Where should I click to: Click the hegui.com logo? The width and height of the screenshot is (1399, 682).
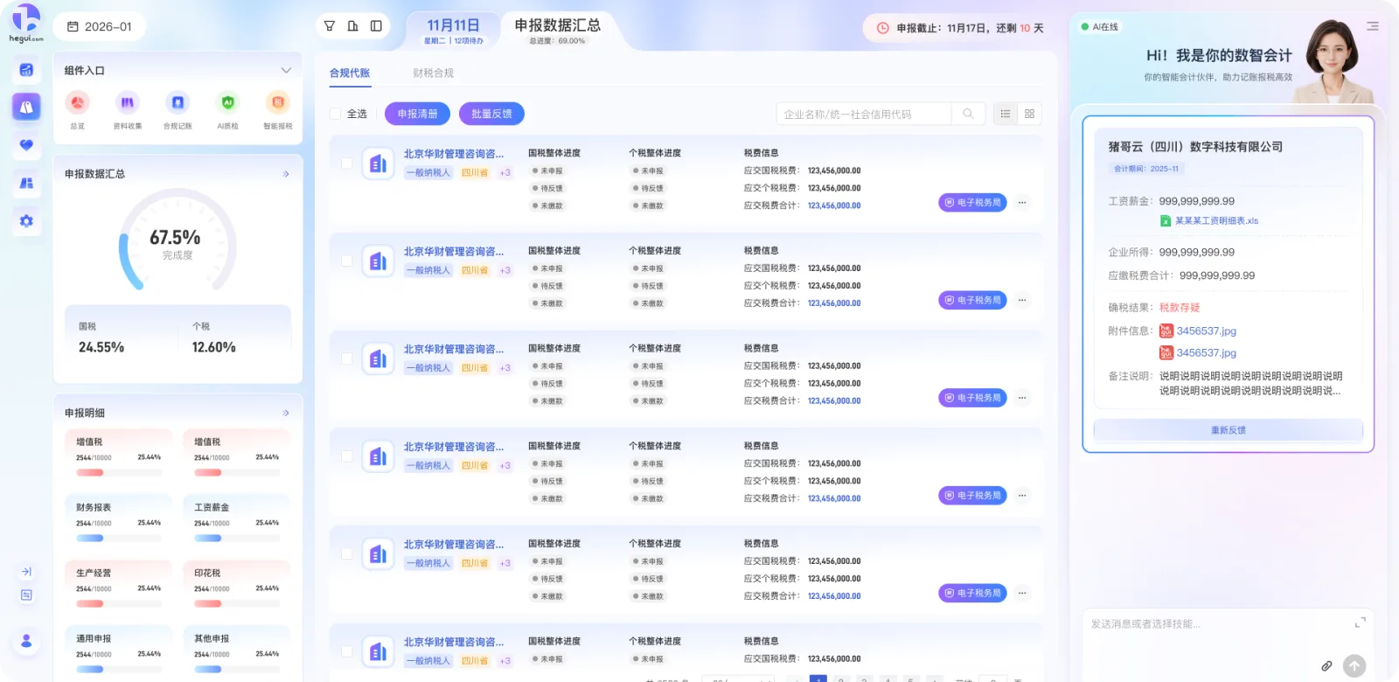(x=26, y=22)
